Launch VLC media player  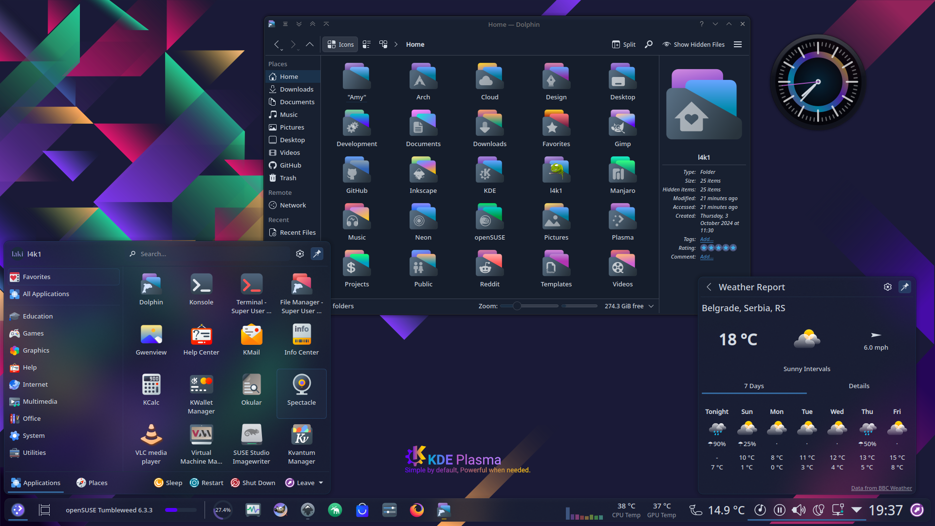pos(151,444)
